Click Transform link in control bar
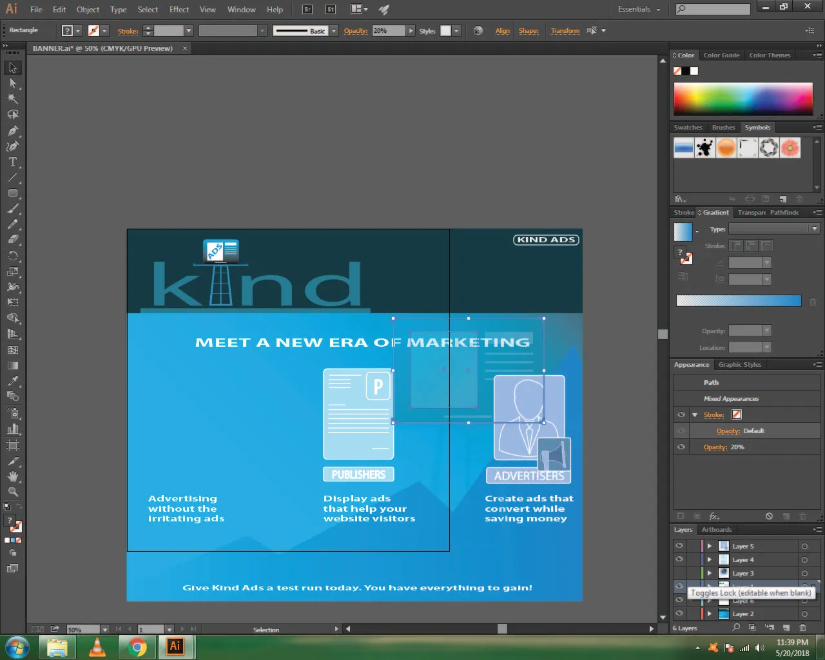This screenshot has height=660, width=825. point(565,30)
